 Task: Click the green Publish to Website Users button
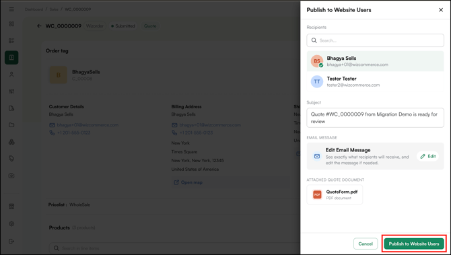click(414, 244)
